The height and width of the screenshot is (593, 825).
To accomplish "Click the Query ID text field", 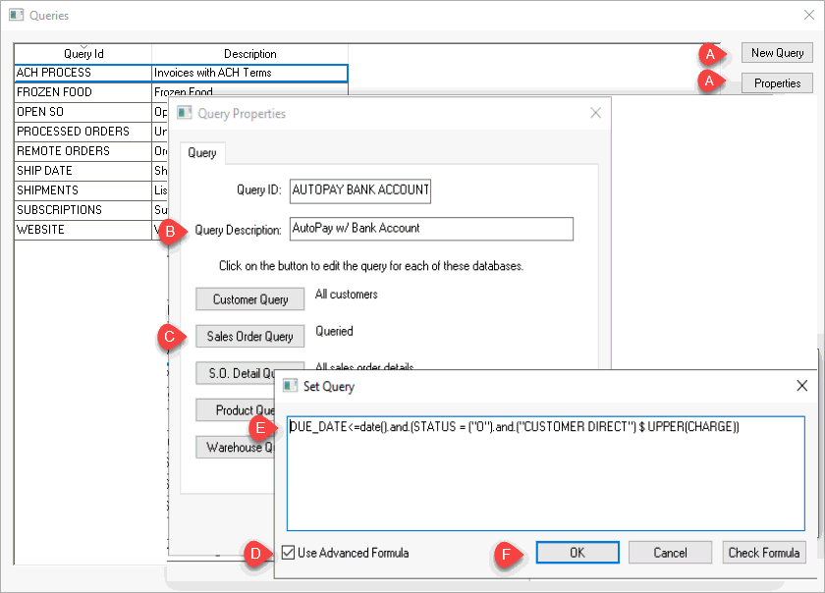I will point(360,189).
